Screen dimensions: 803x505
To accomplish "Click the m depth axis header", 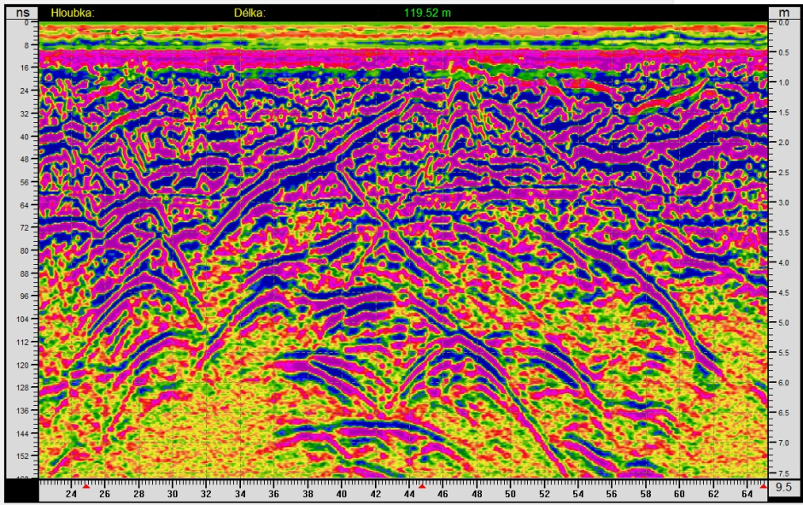I will pyautogui.click(x=783, y=13).
